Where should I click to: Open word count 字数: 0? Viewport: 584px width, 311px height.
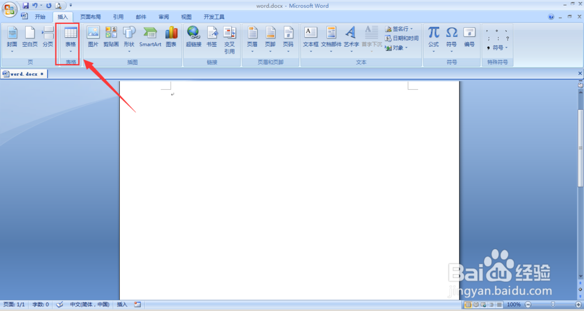41,305
